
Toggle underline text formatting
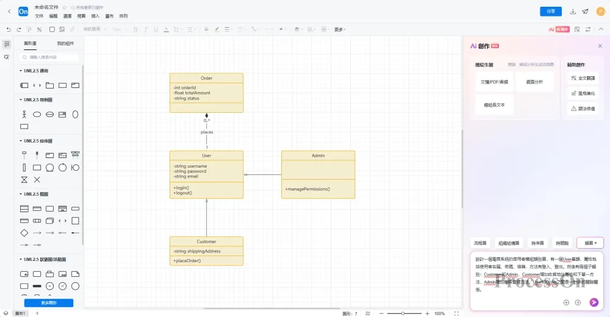tap(156, 29)
